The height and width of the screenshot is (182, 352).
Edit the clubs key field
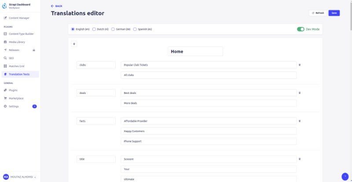point(96,65)
